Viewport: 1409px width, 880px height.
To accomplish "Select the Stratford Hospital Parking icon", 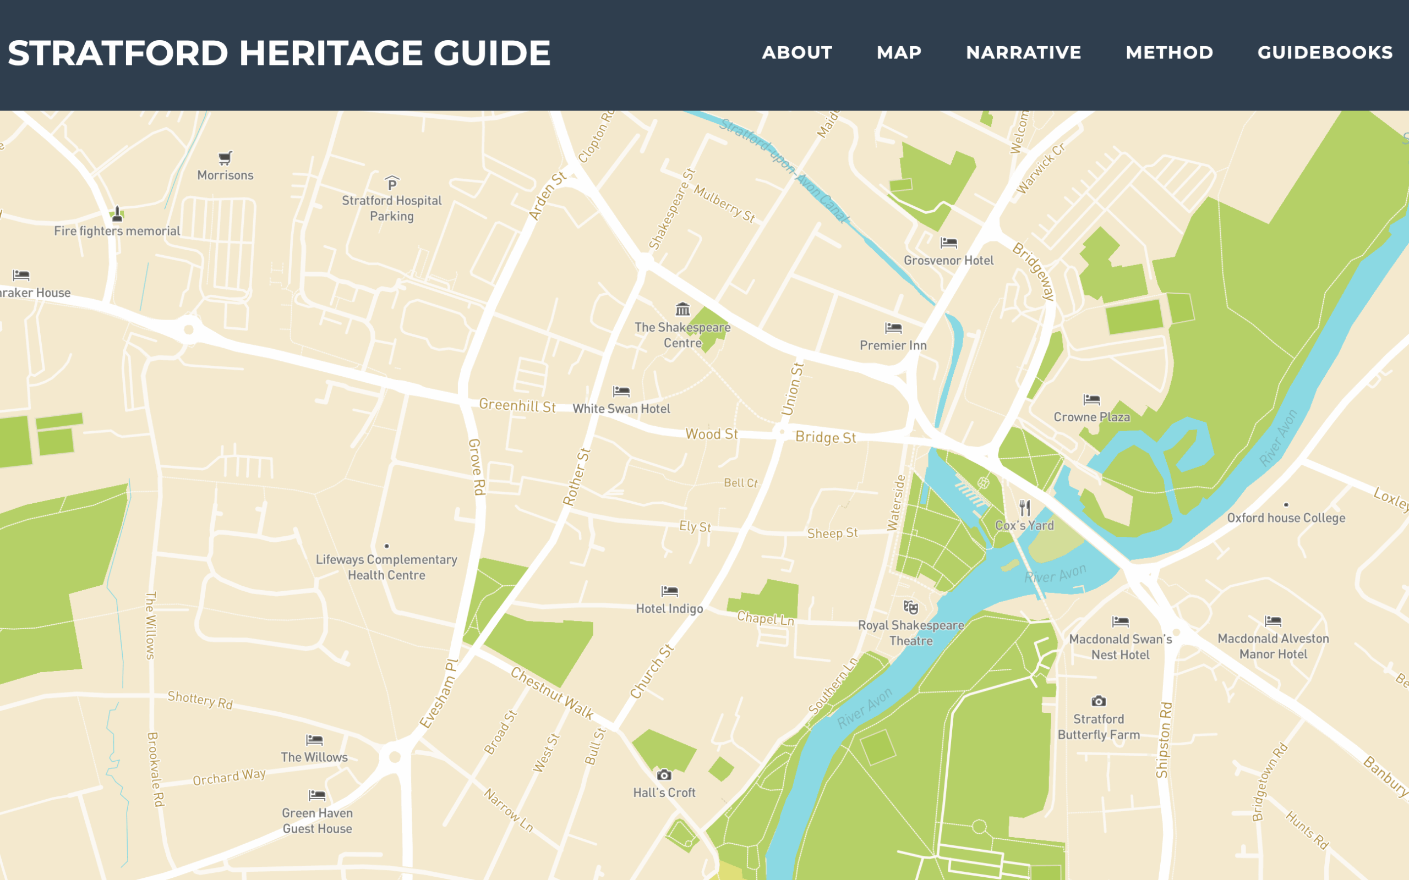I will 392,183.
